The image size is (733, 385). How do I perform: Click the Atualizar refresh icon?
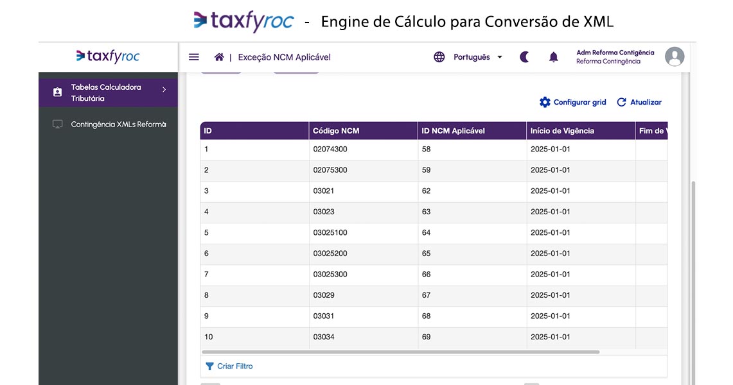coord(621,102)
